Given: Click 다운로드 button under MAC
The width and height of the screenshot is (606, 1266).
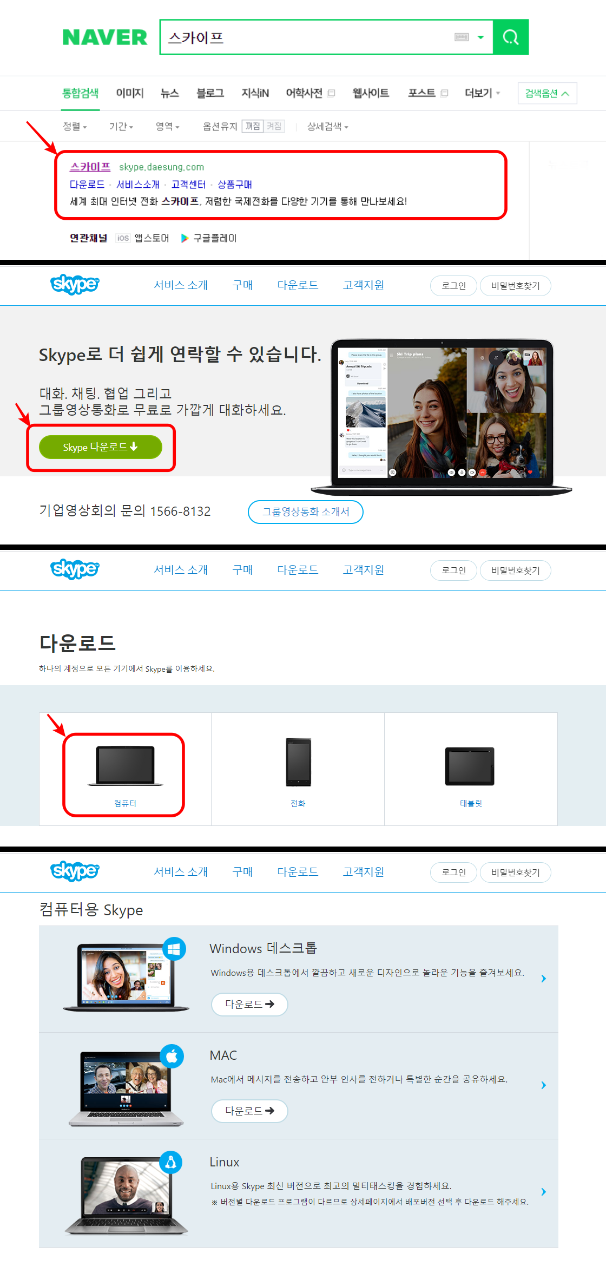Looking at the screenshot, I should [x=249, y=1111].
